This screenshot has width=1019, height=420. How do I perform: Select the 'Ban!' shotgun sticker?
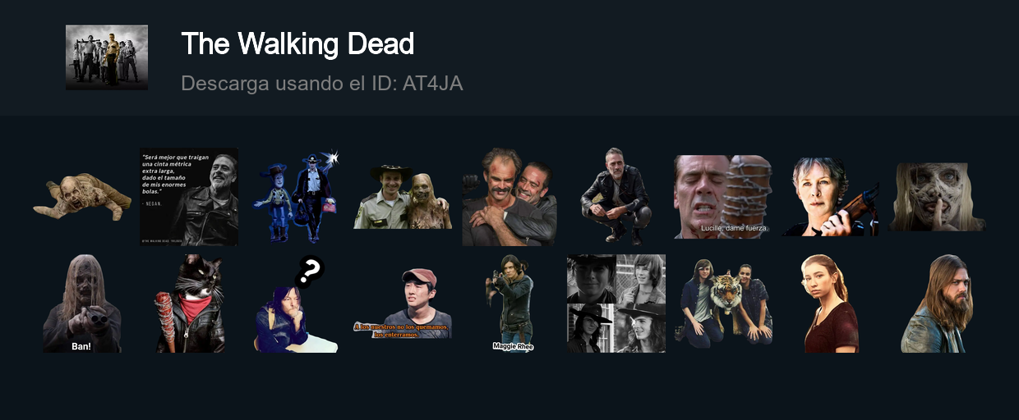pyautogui.click(x=82, y=304)
